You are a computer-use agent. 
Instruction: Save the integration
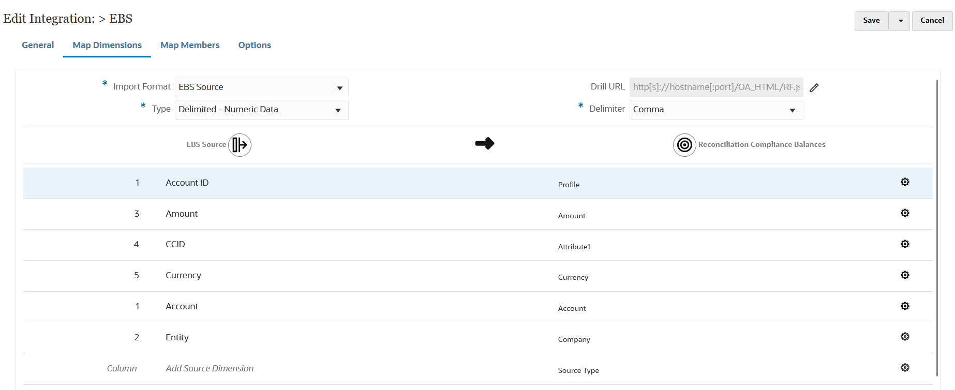(x=871, y=21)
